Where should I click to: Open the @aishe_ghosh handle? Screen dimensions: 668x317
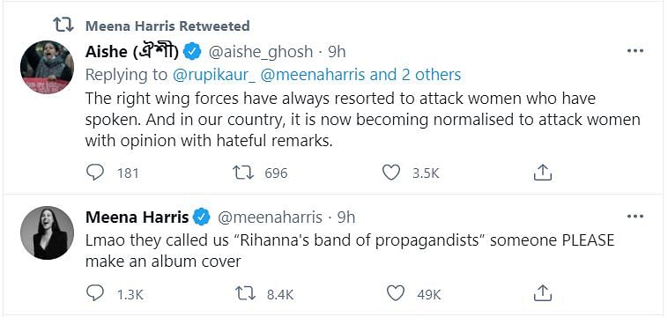pyautogui.click(x=260, y=52)
